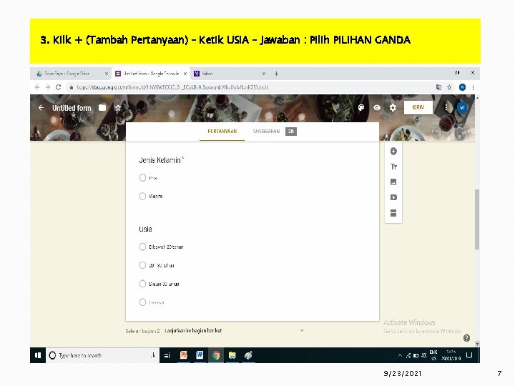Preview the form with eye icon

click(x=377, y=108)
